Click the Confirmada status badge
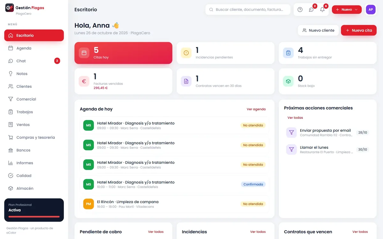This screenshot has height=239, width=383. coord(253,184)
